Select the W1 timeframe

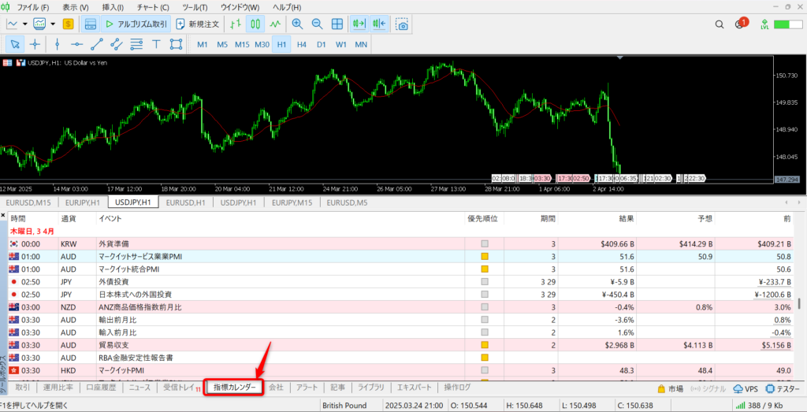340,44
